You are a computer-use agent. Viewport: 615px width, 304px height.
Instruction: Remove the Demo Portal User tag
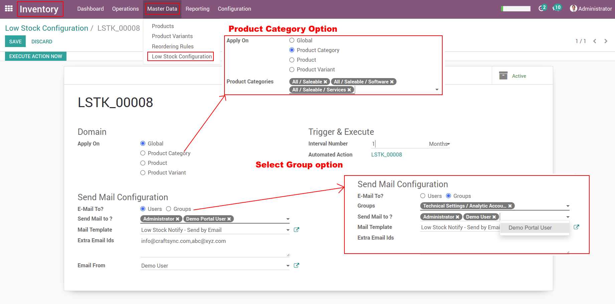(x=229, y=219)
